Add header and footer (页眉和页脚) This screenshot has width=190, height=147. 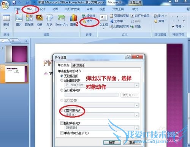(x=119, y=16)
